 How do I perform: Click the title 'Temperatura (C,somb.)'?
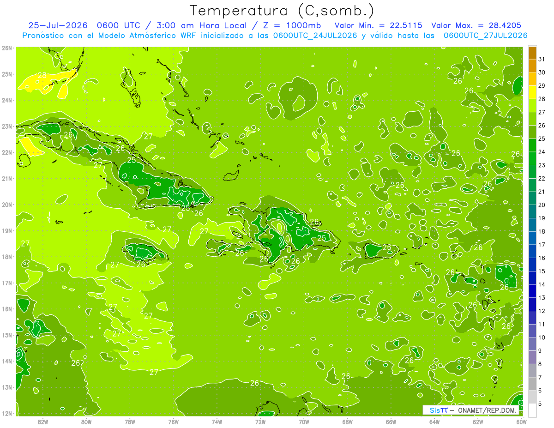point(281,11)
